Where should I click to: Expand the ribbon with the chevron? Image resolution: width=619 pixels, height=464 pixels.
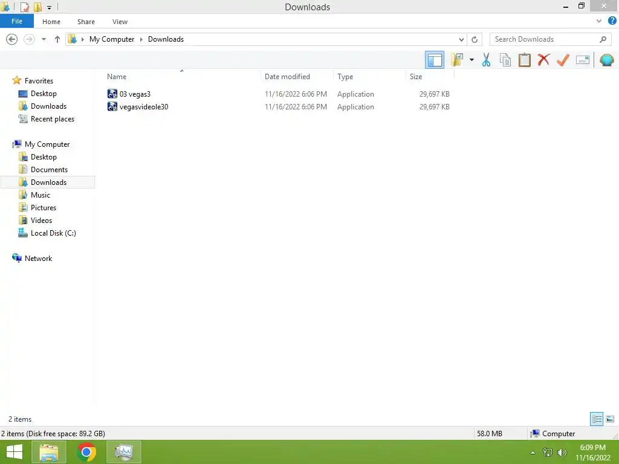tap(599, 21)
